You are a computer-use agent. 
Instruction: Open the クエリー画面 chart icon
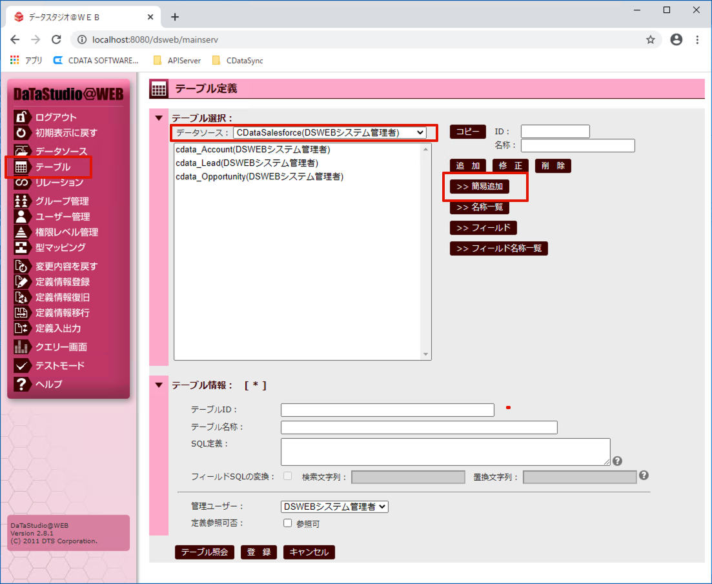(x=21, y=347)
